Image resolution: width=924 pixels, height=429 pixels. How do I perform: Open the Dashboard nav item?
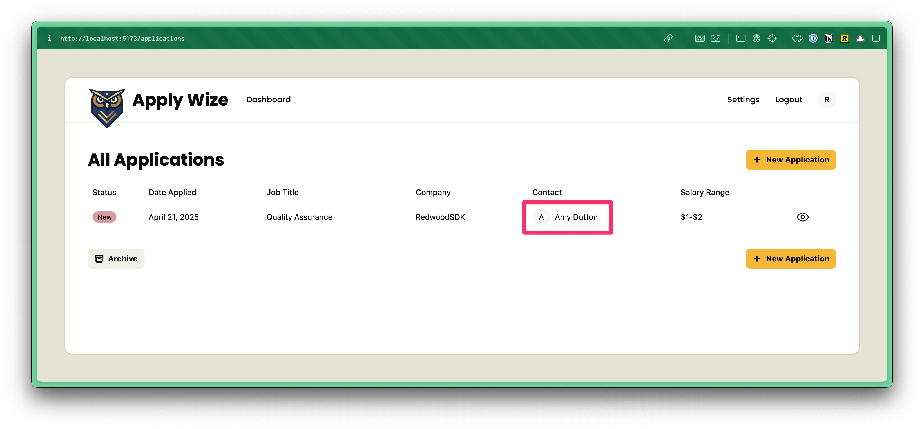pos(268,100)
